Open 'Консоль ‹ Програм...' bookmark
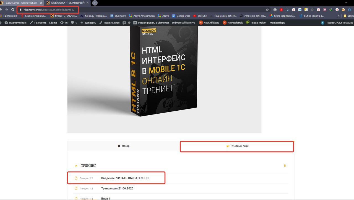The image size is (354, 200). click(94, 16)
